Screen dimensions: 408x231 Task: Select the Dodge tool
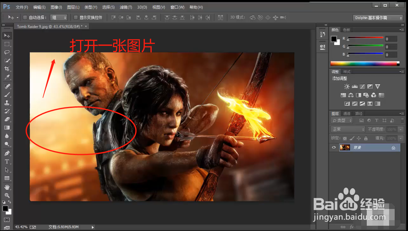point(7,144)
